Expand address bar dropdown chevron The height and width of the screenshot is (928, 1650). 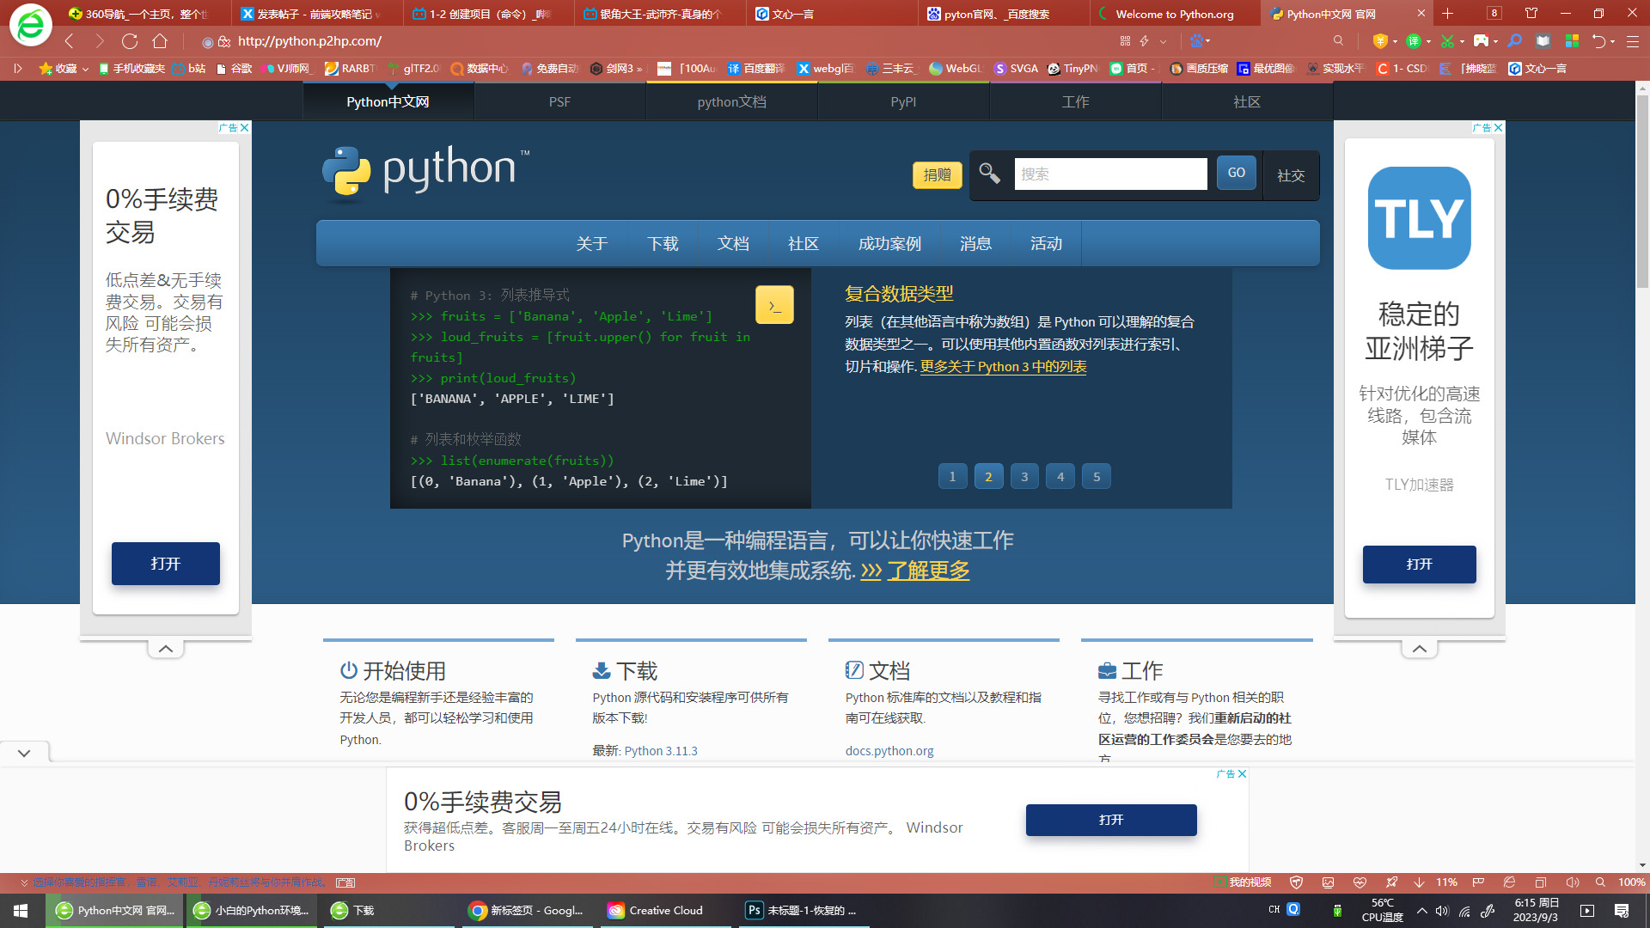pyautogui.click(x=1164, y=40)
